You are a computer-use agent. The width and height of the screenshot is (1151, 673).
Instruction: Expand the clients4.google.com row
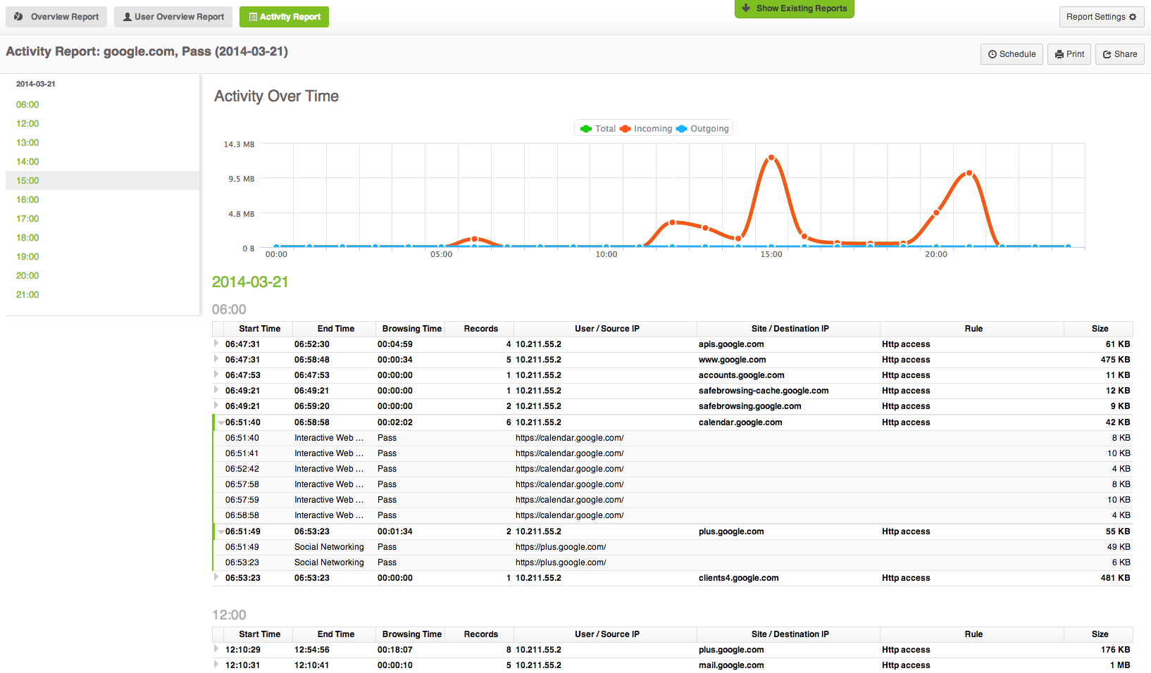tap(216, 577)
